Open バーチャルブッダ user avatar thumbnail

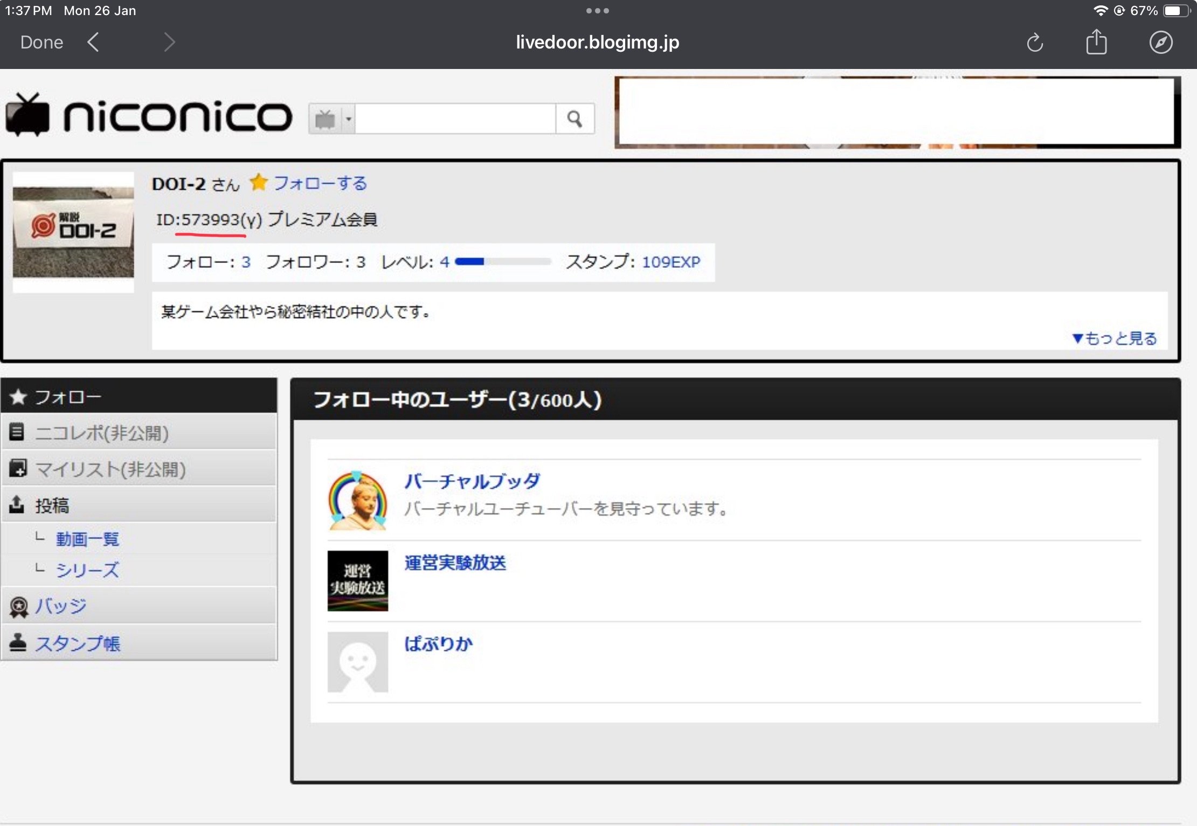[x=357, y=501]
